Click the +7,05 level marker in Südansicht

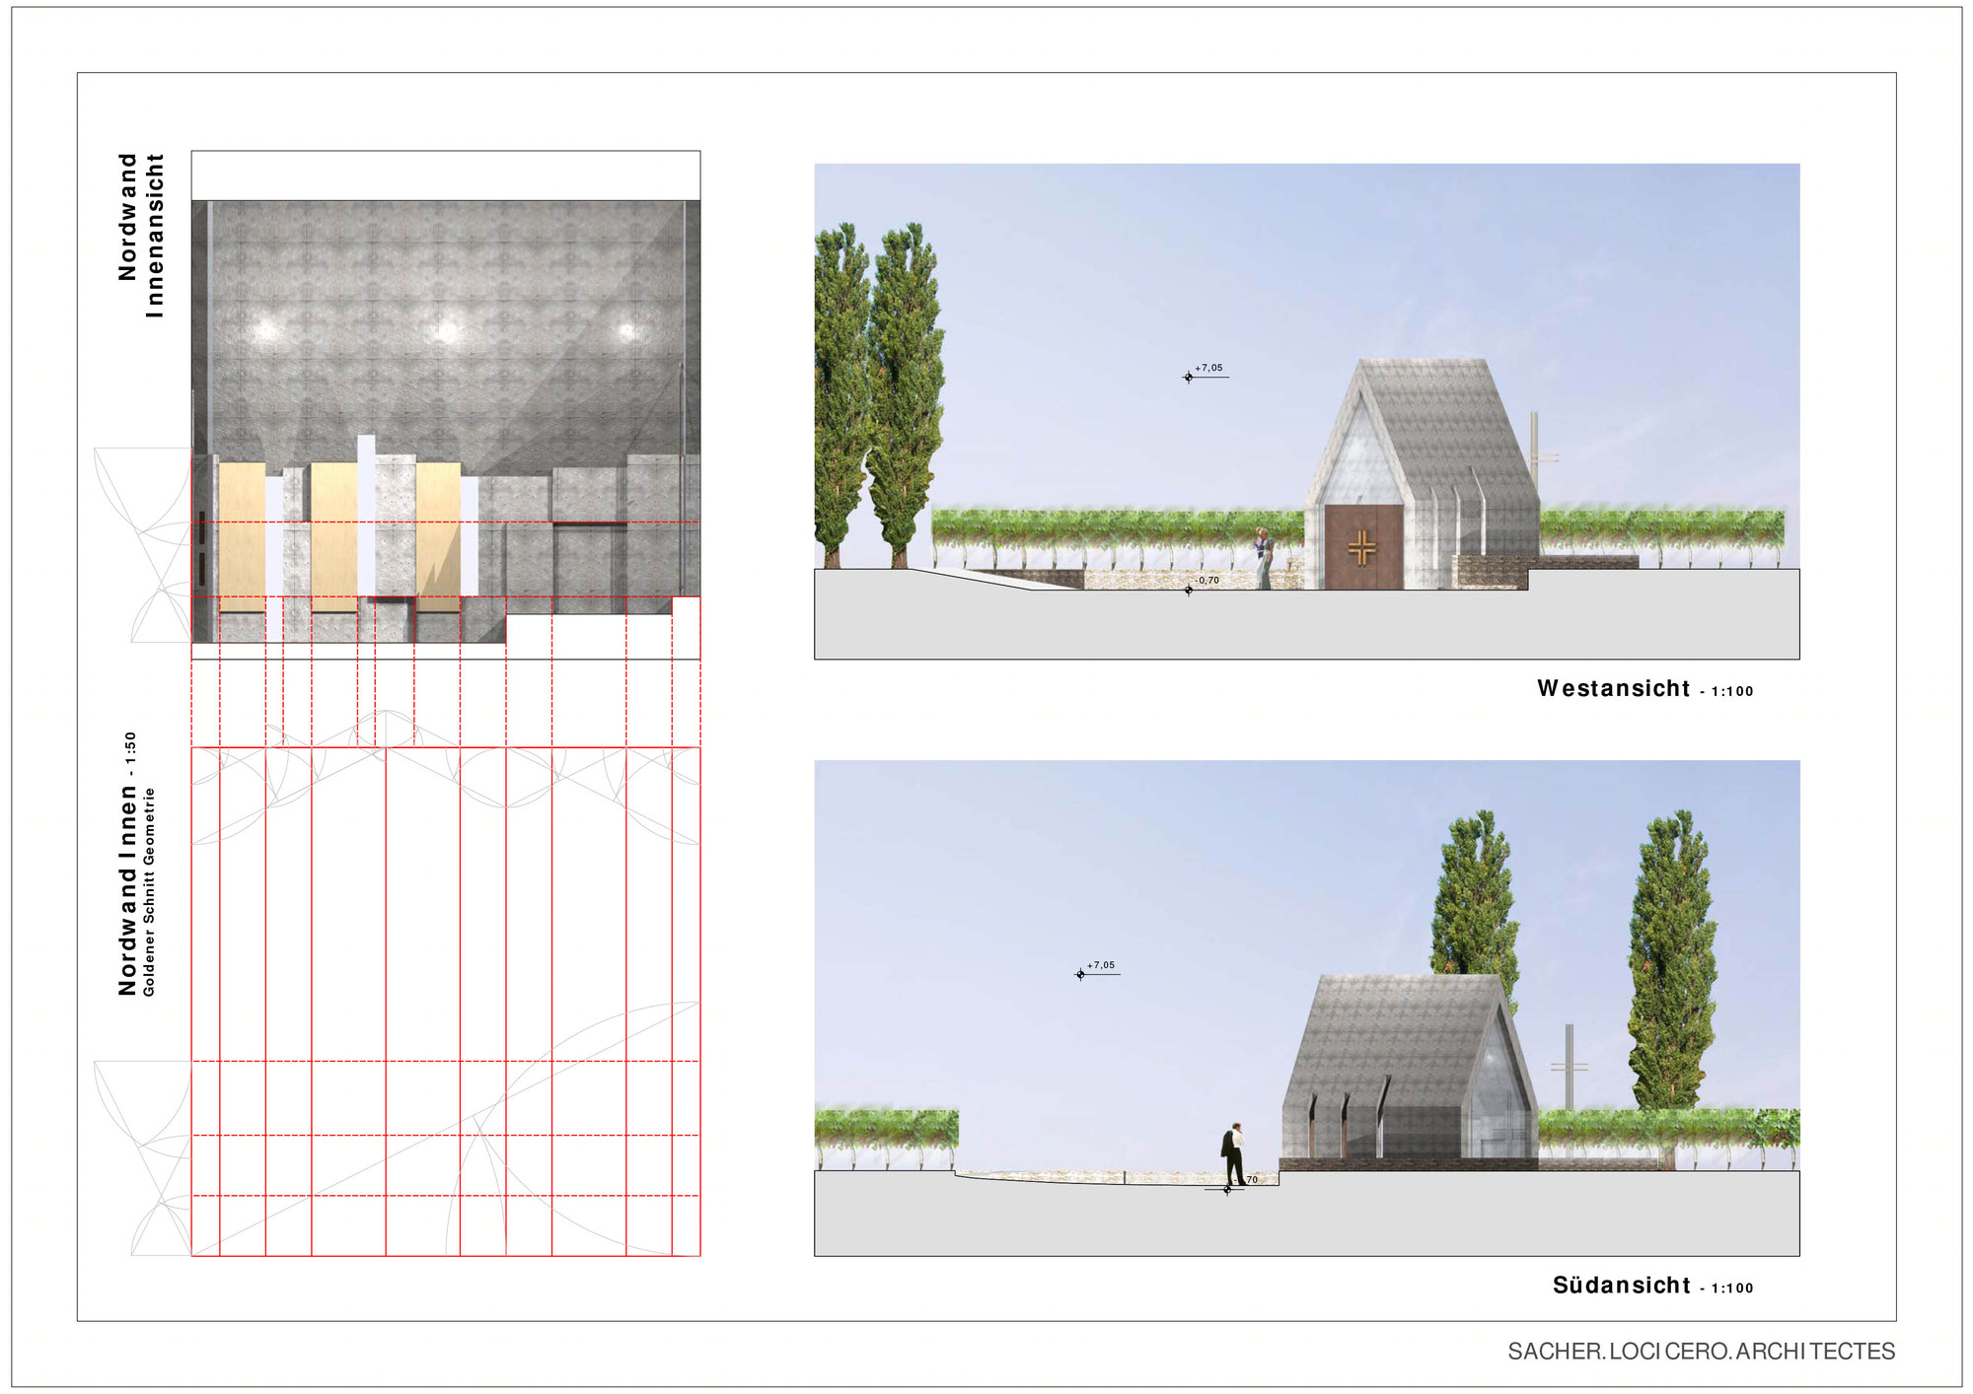tap(1097, 970)
